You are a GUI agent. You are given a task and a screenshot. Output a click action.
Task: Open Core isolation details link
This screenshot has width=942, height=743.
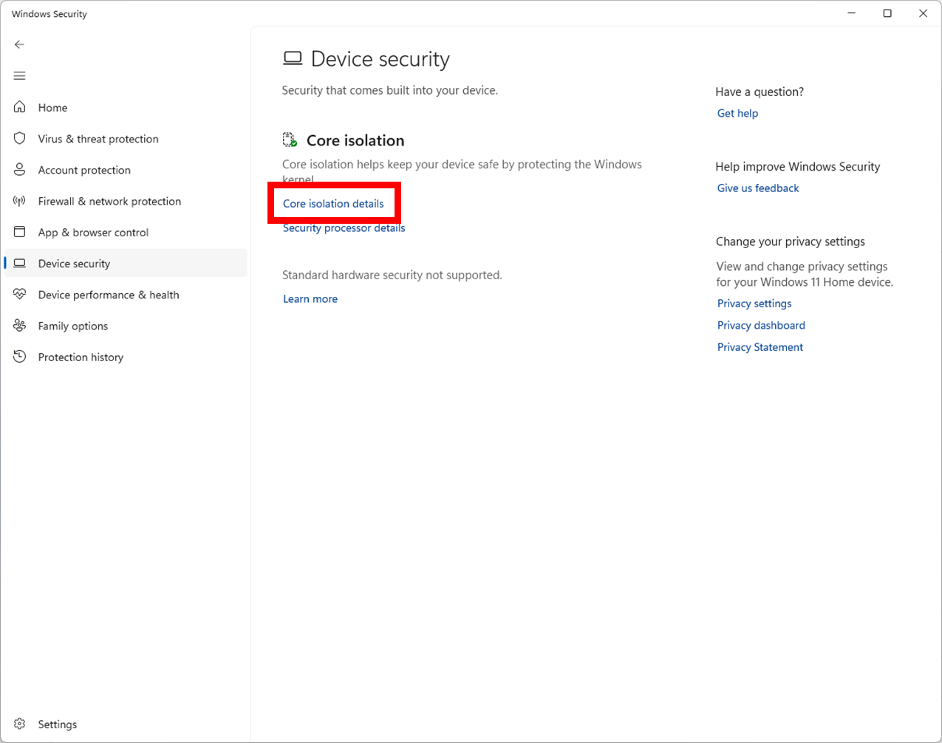click(333, 203)
